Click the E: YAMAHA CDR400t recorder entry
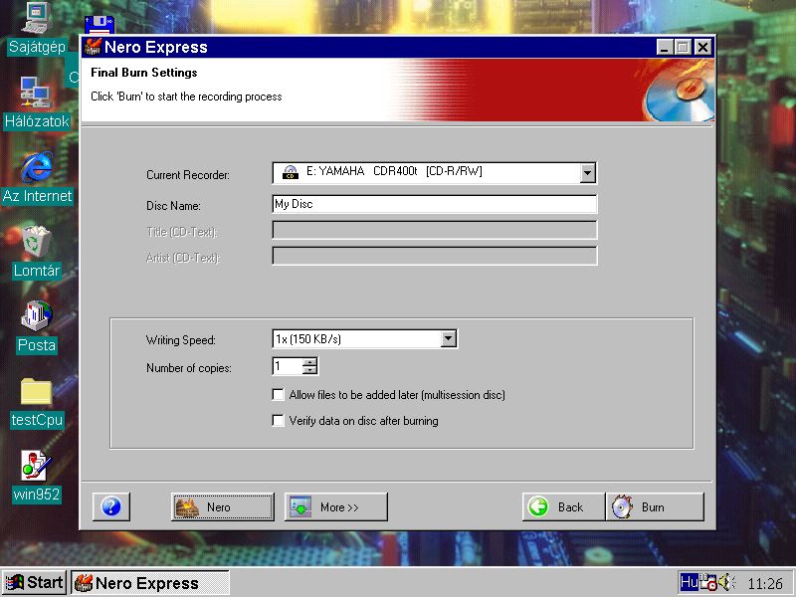The image size is (796, 597). [x=394, y=171]
